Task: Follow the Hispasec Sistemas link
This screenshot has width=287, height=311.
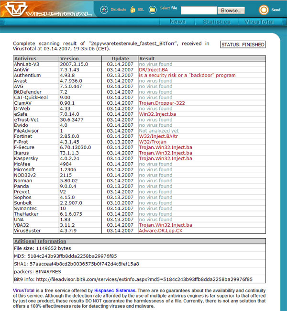Action: pyautogui.click(x=115, y=290)
